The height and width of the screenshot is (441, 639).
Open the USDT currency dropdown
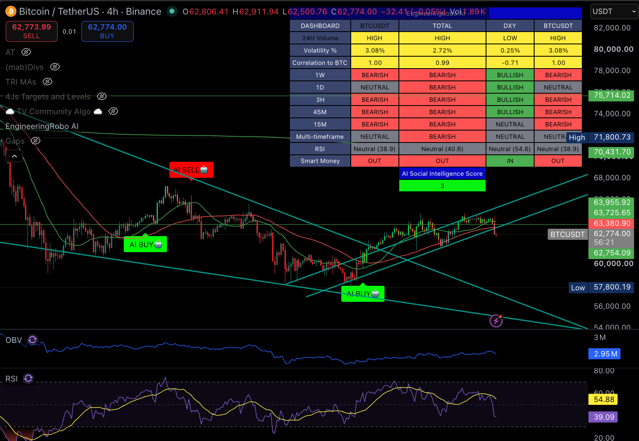coord(614,11)
